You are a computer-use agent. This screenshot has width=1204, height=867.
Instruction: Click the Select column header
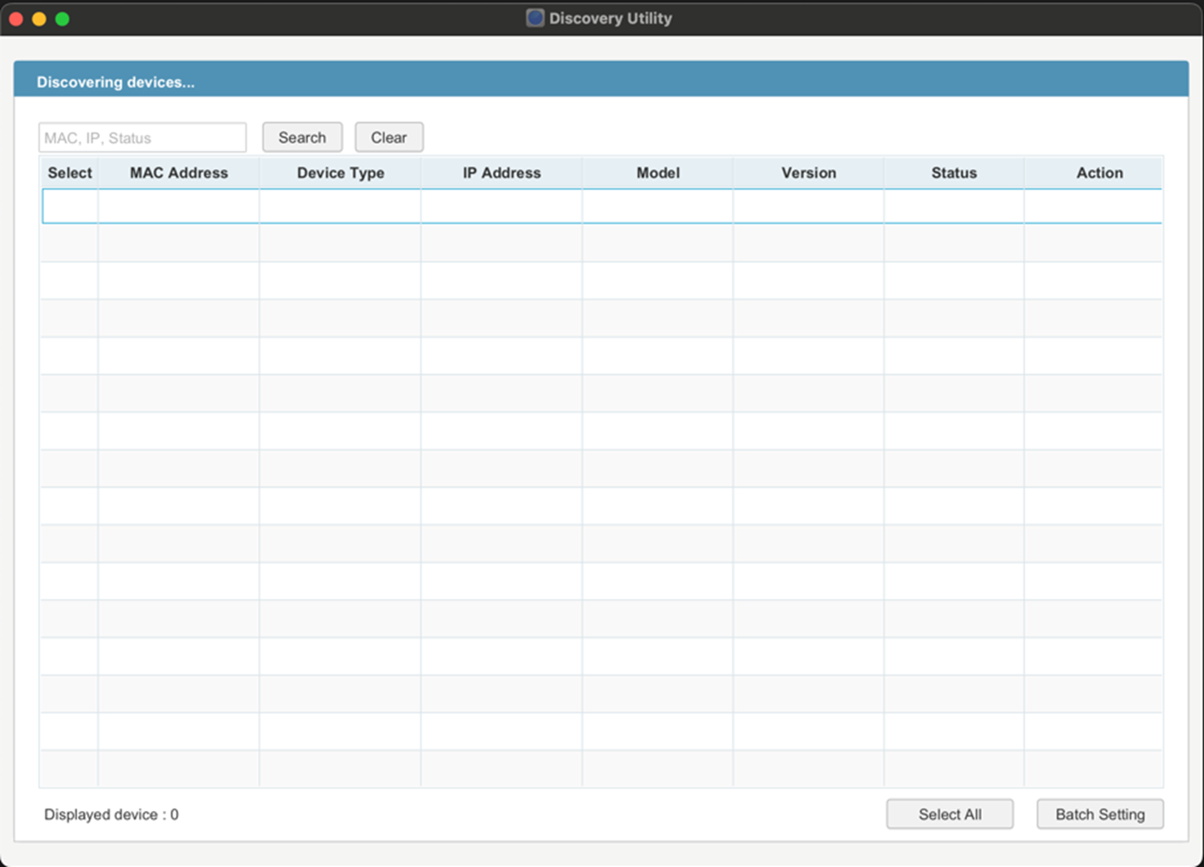click(70, 173)
